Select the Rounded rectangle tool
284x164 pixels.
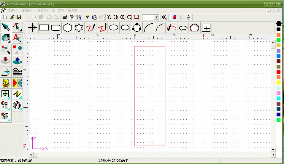point(56,27)
